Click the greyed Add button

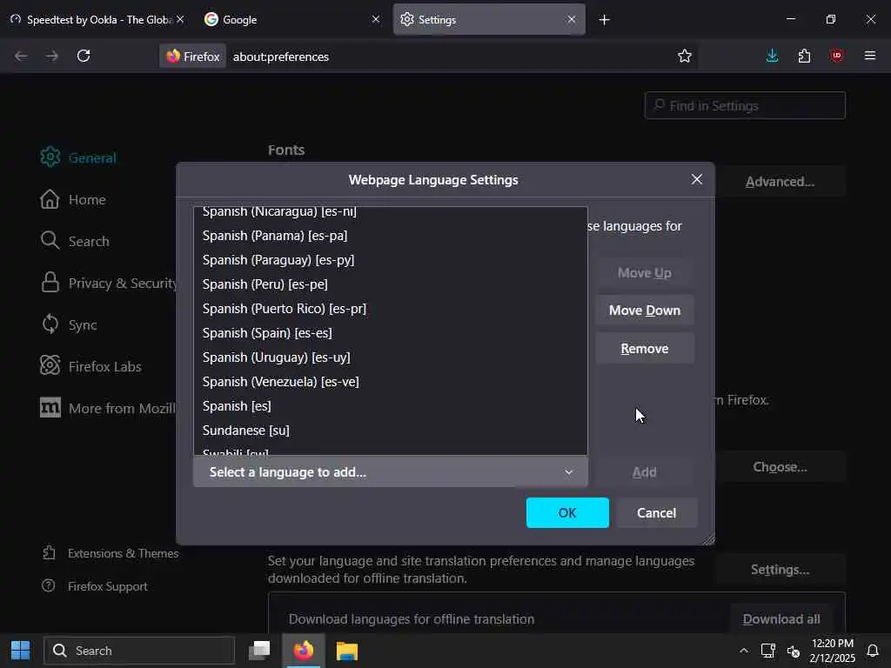point(645,472)
